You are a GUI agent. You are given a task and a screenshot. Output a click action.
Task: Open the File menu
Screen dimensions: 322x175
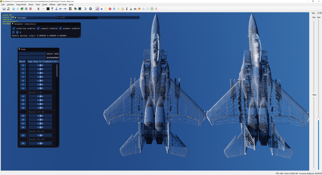tap(3, 4)
